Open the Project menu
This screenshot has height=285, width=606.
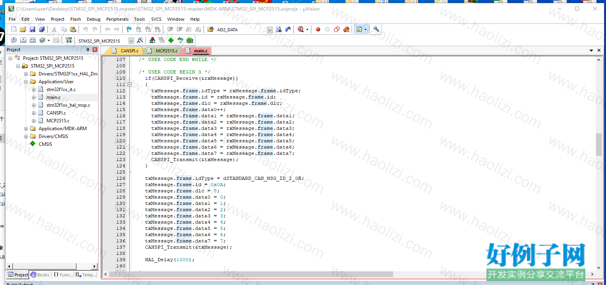pyautogui.click(x=57, y=19)
